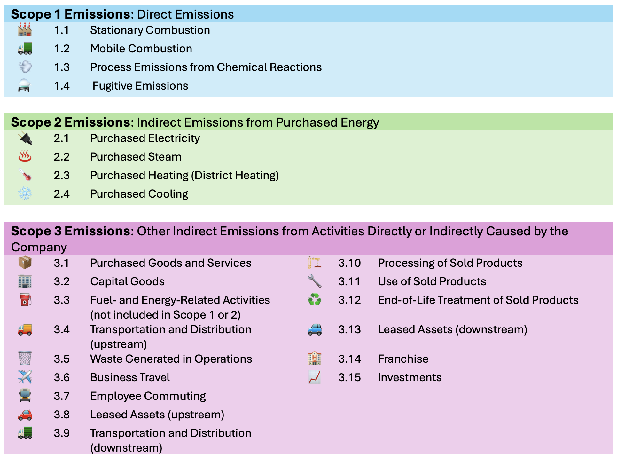Click the factory icon for Stationary Combustion
617x458 pixels.
[x=25, y=30]
